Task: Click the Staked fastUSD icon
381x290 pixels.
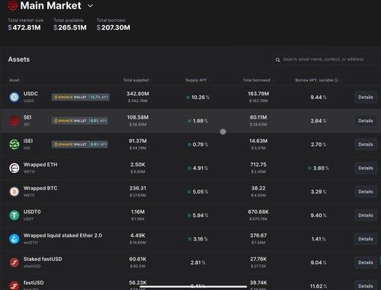Action: 14,263
